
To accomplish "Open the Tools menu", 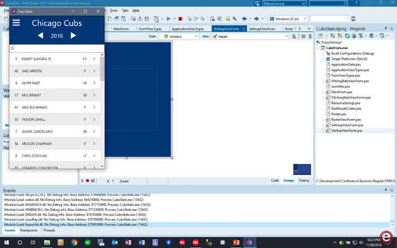I will [x=114, y=11].
